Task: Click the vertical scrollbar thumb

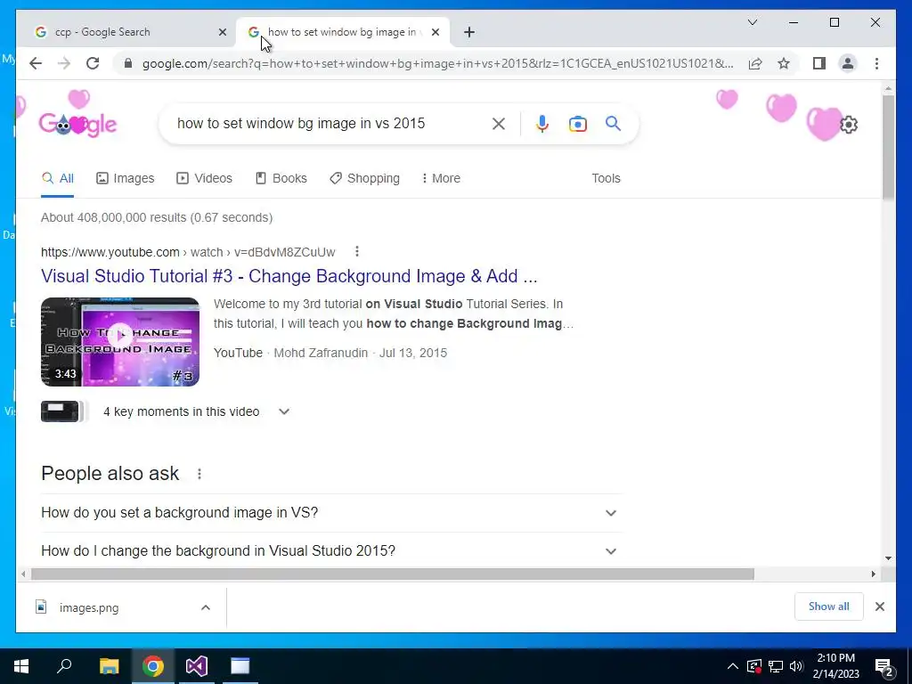Action: (888, 147)
